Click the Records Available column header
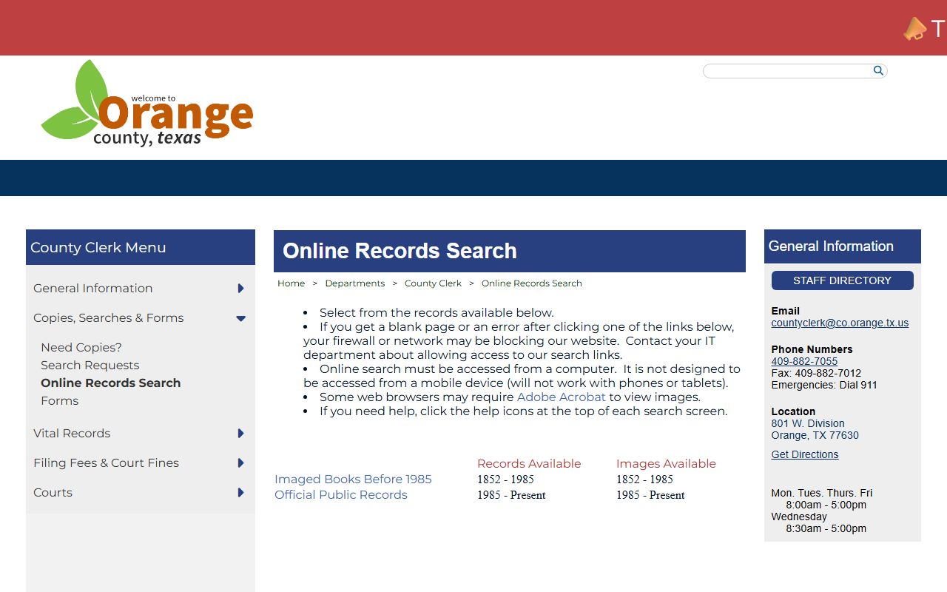Viewport: 947px width, 592px height. coord(529,464)
